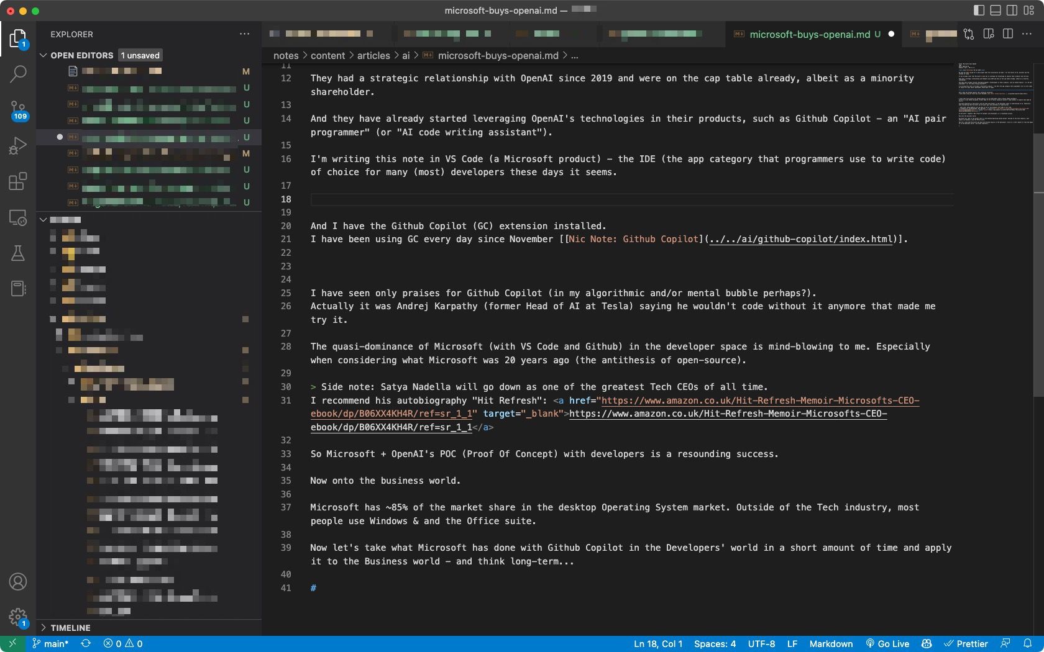Open the Extensions view icon

coord(18,181)
